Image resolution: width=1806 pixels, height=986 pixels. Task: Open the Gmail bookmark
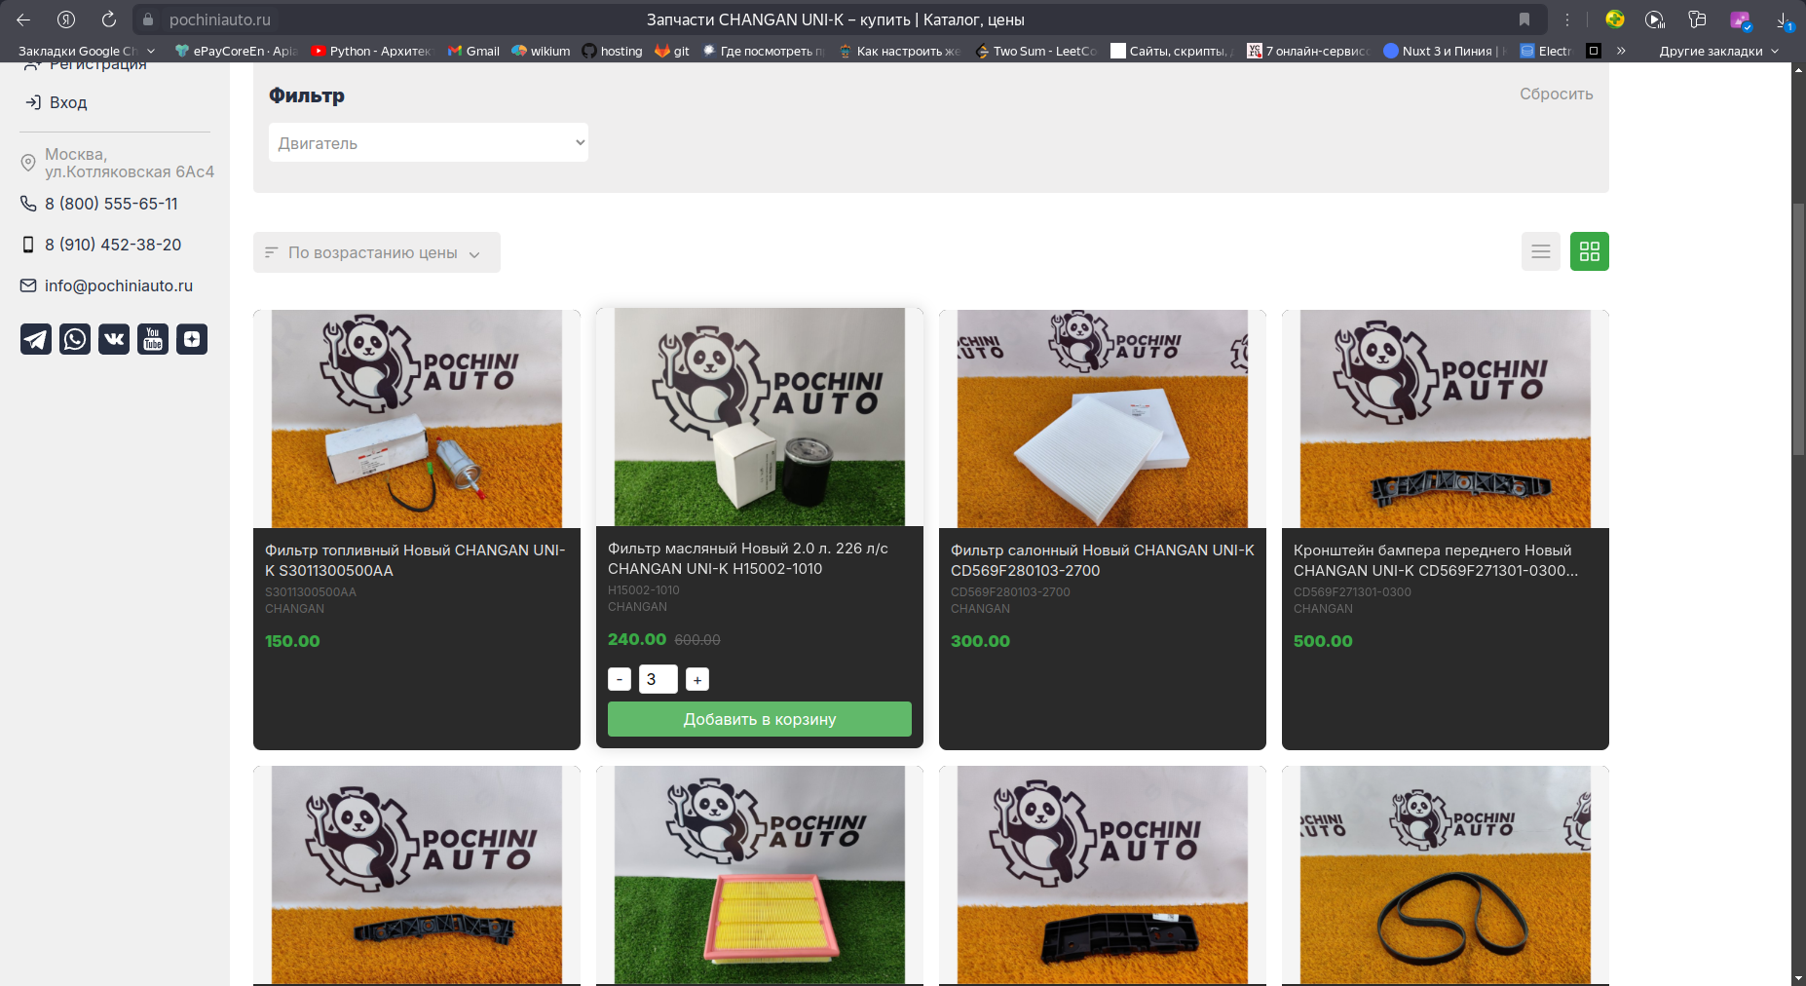coord(473,51)
